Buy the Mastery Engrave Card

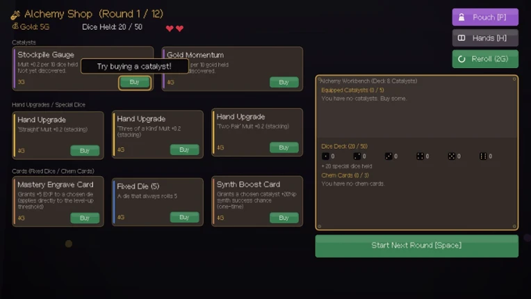(85, 218)
